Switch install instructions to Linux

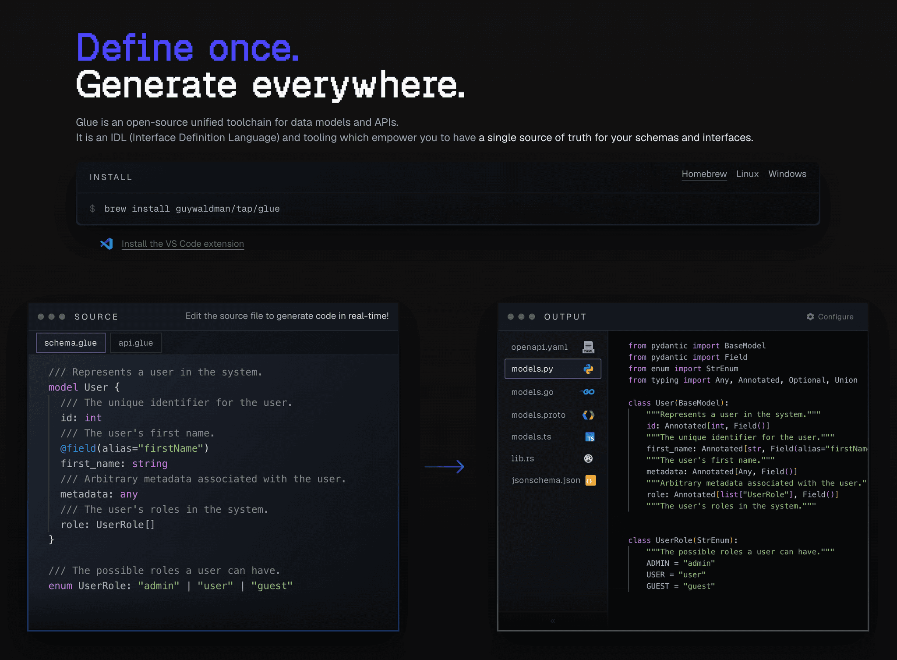pos(747,174)
